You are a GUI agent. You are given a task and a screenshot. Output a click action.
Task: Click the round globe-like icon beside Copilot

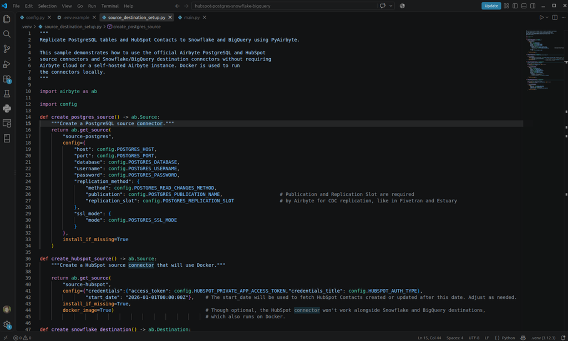coord(402,6)
